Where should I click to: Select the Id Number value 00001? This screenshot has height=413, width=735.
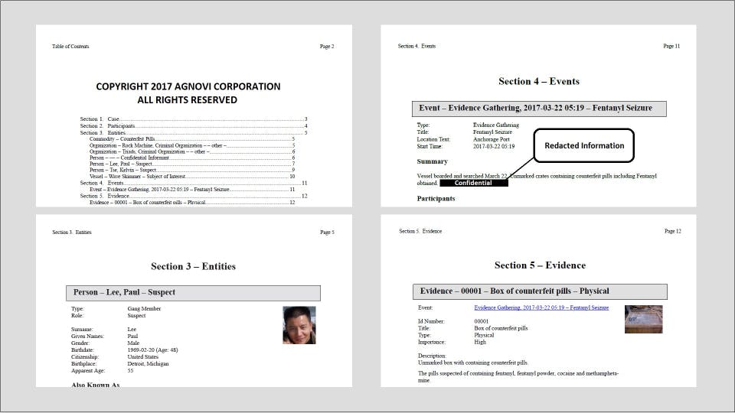pos(481,322)
